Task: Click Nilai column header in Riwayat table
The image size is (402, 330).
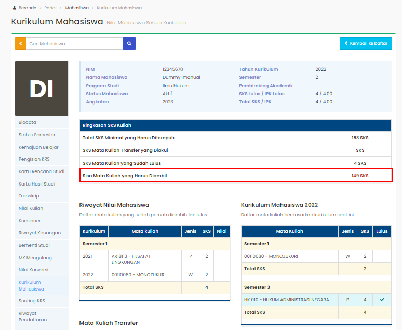Action: [221, 231]
